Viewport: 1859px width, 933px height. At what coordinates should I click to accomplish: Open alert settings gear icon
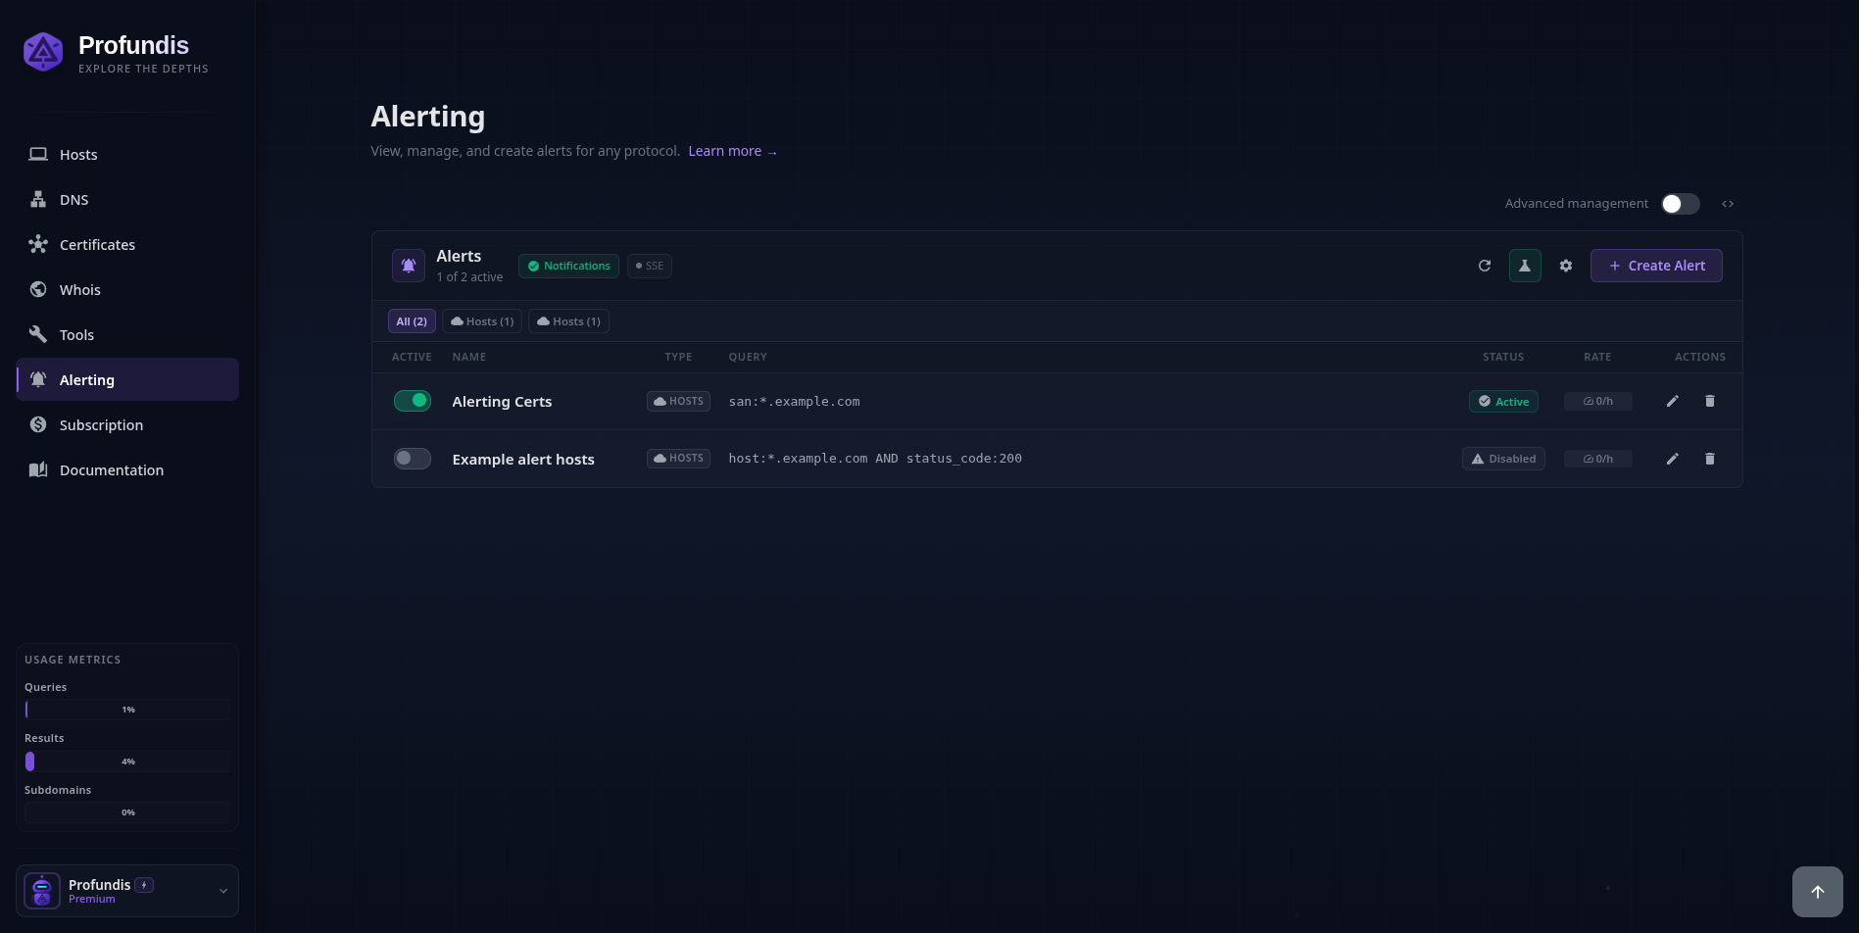(x=1566, y=266)
